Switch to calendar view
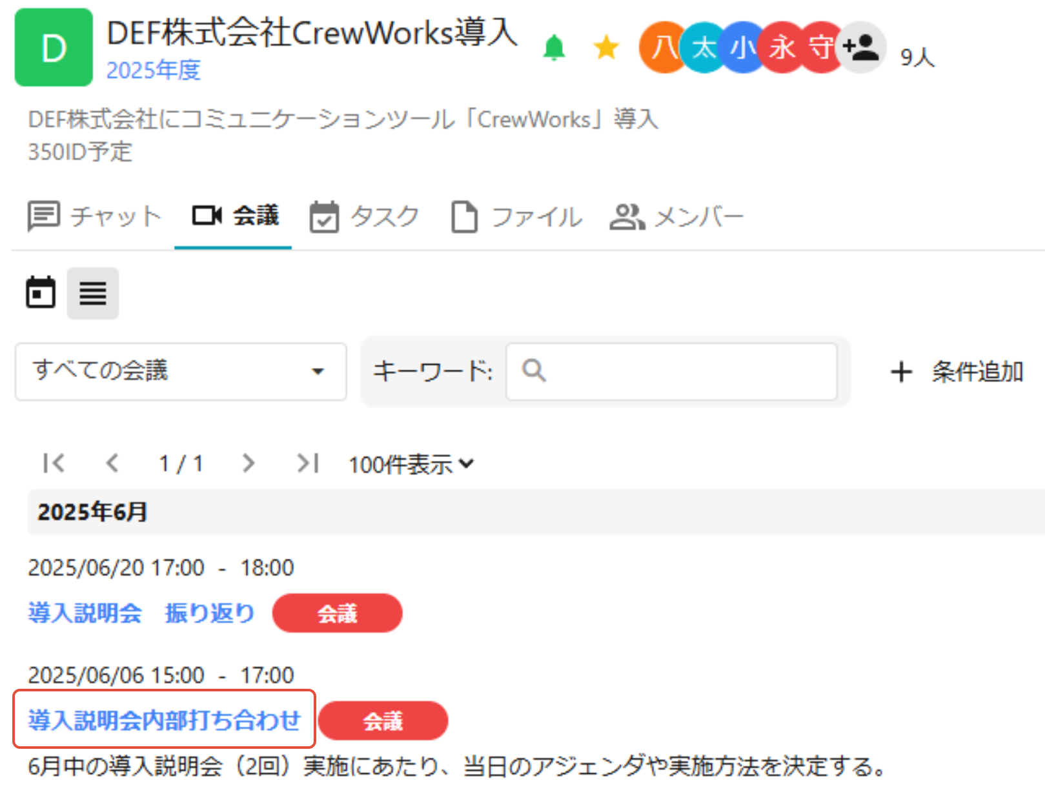Screen dimensions: 1045x794 41,293
